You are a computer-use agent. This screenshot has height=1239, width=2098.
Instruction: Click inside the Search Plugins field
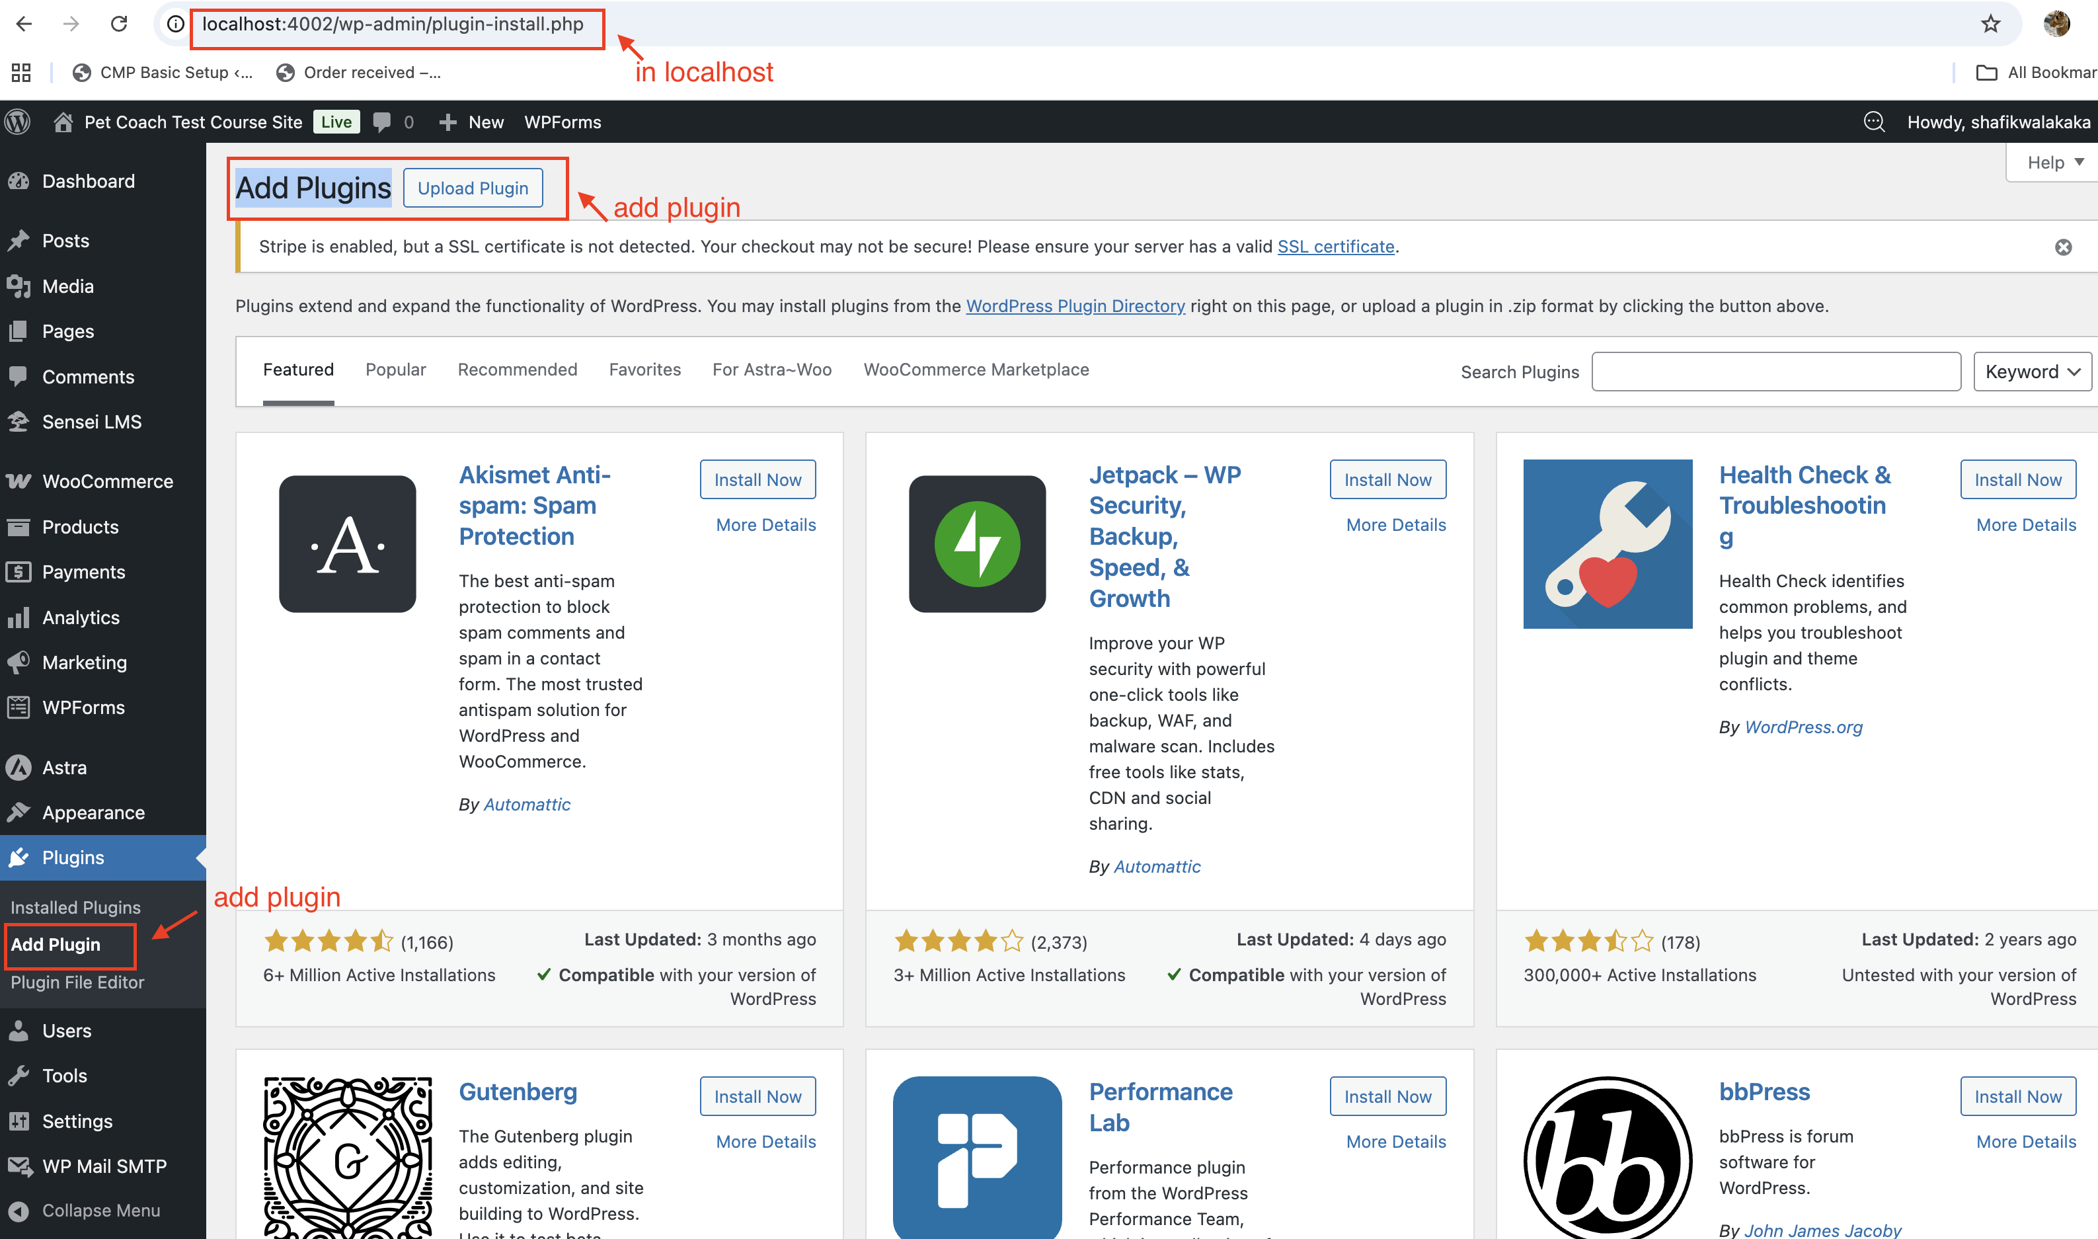tap(1775, 372)
